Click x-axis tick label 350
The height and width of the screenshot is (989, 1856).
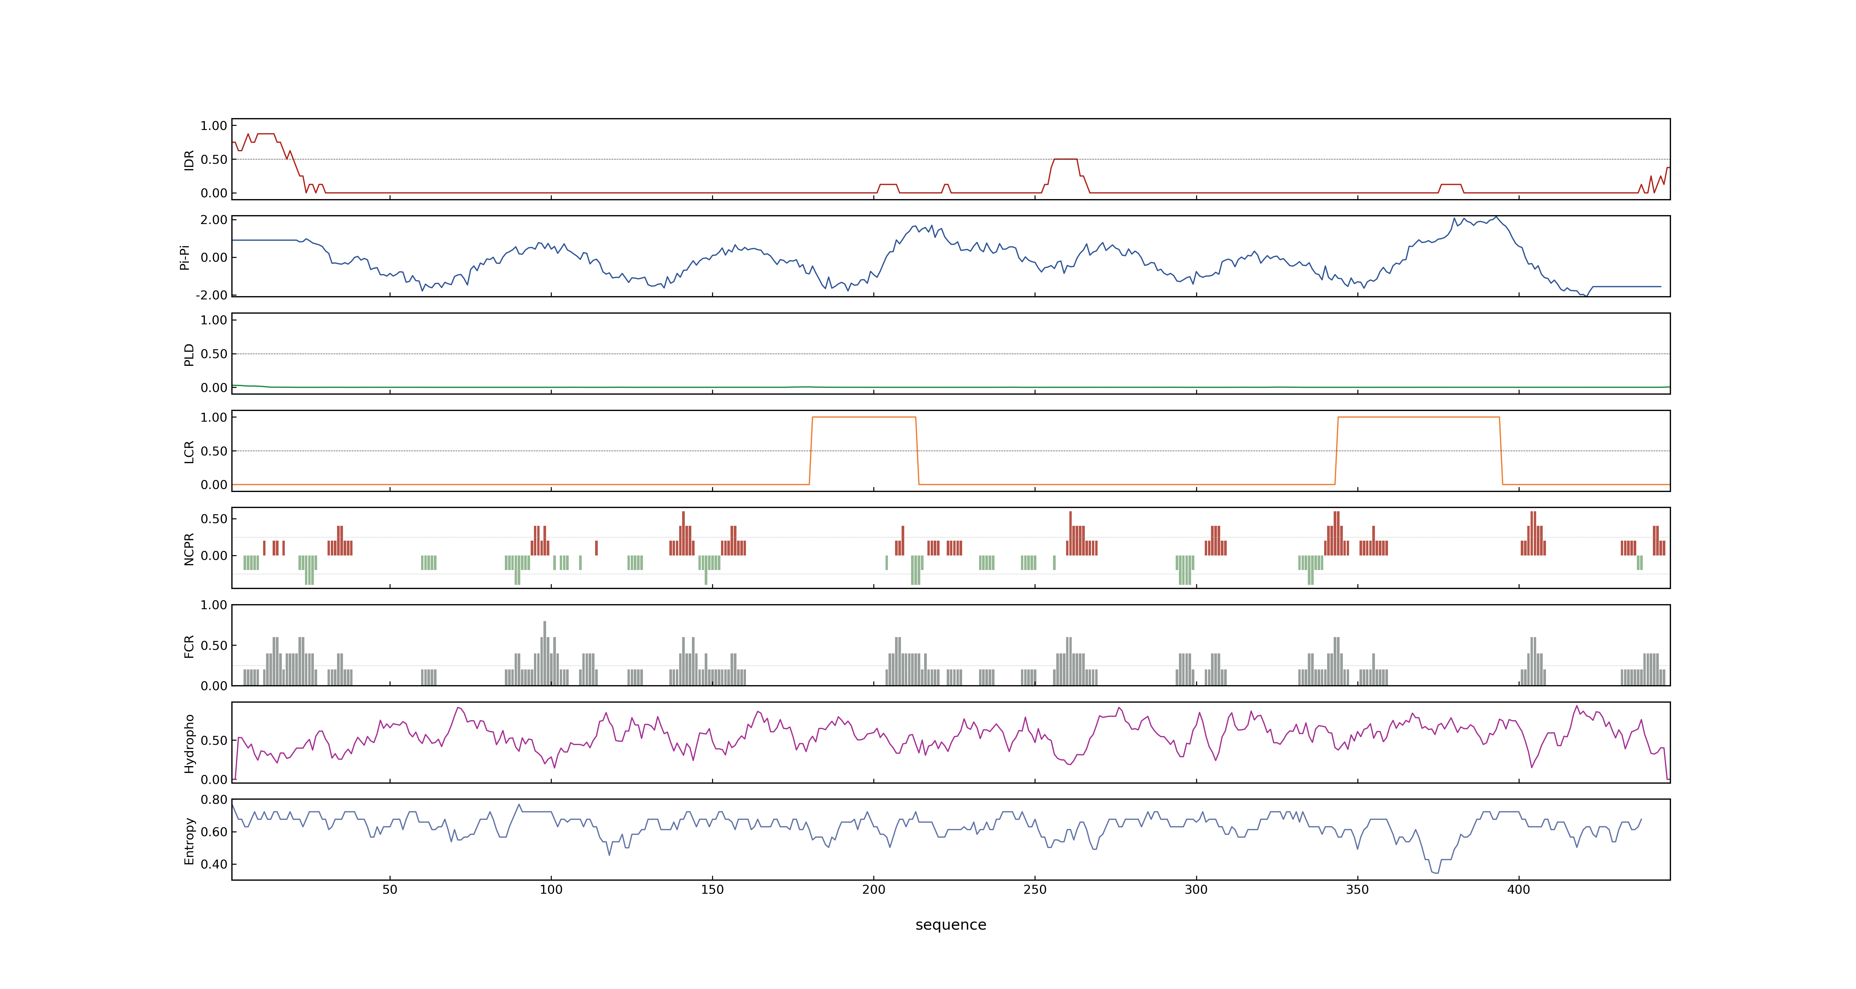pos(1357,890)
